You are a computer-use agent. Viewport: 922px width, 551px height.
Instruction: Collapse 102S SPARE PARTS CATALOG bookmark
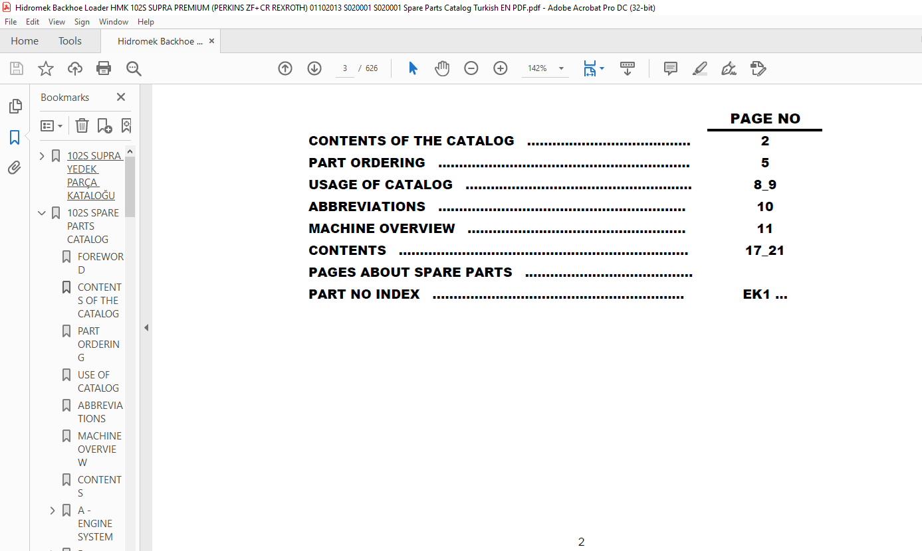coord(42,213)
